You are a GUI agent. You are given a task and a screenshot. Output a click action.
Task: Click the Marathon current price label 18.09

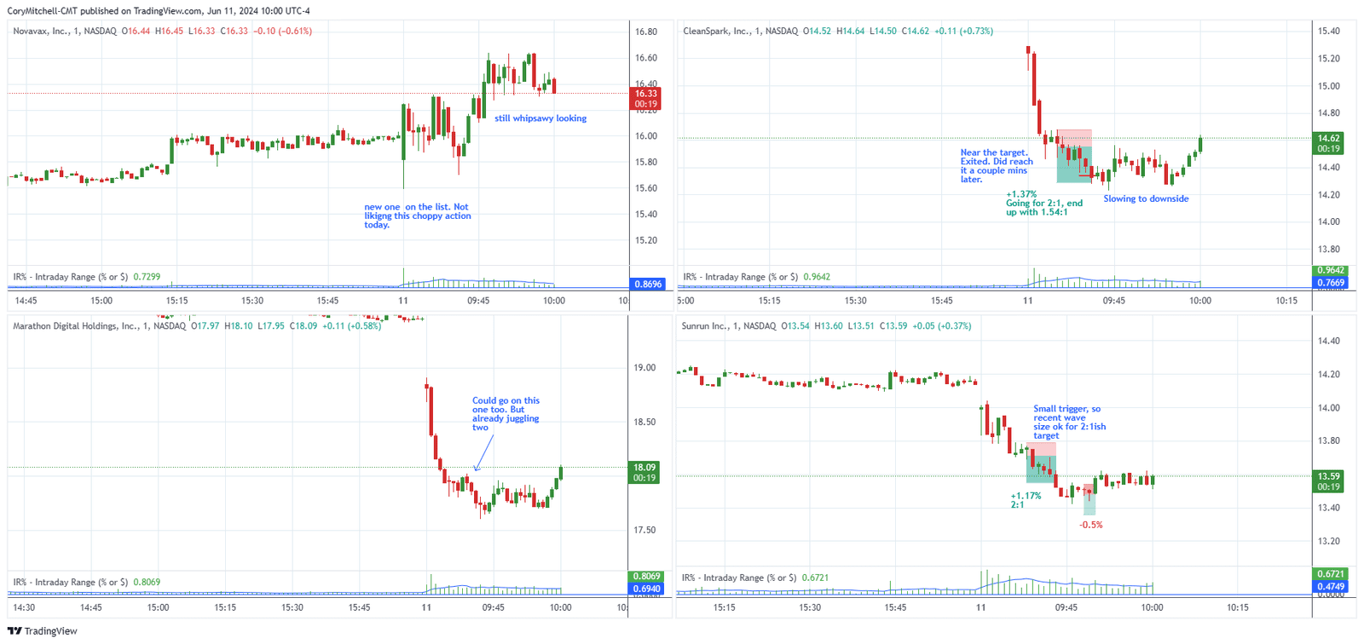click(x=644, y=472)
